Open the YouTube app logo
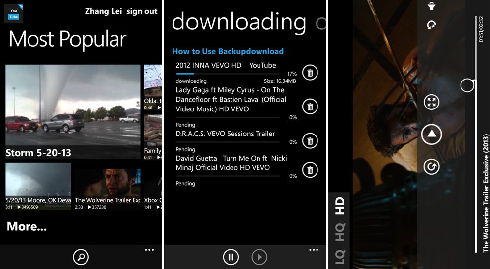 coord(13,13)
